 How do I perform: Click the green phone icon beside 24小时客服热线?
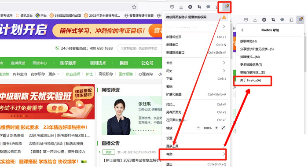(x=57, y=48)
